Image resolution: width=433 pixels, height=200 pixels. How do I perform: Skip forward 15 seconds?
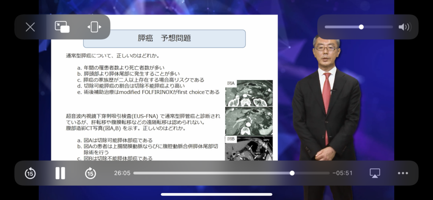(x=90, y=173)
